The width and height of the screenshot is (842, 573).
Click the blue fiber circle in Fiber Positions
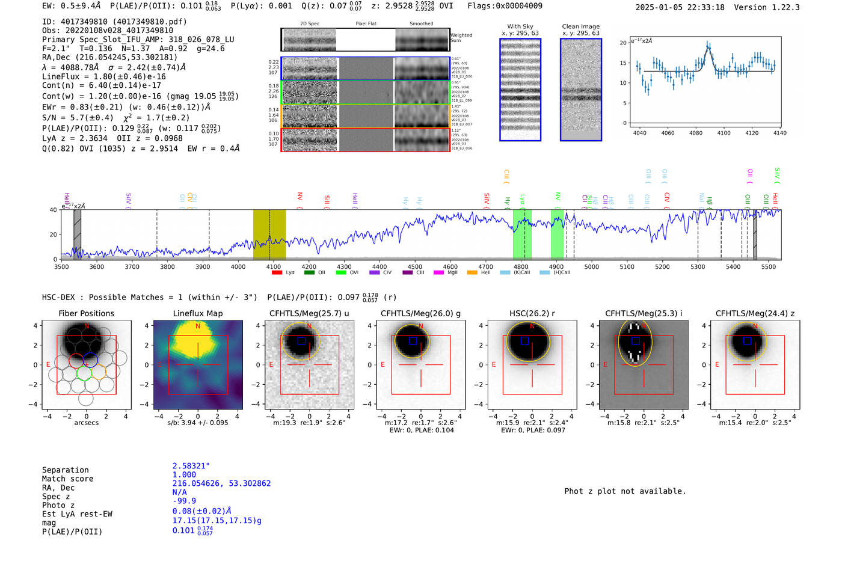pos(90,361)
